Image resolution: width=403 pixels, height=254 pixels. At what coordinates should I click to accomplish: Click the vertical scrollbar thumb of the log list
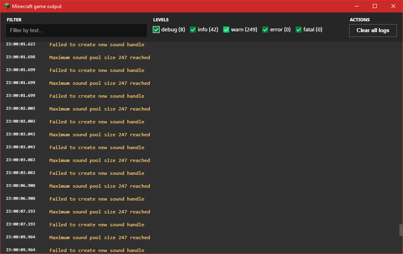pos(401,230)
